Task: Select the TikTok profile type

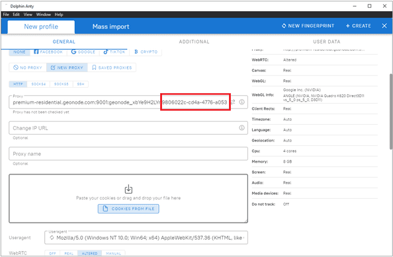Action: (114, 52)
